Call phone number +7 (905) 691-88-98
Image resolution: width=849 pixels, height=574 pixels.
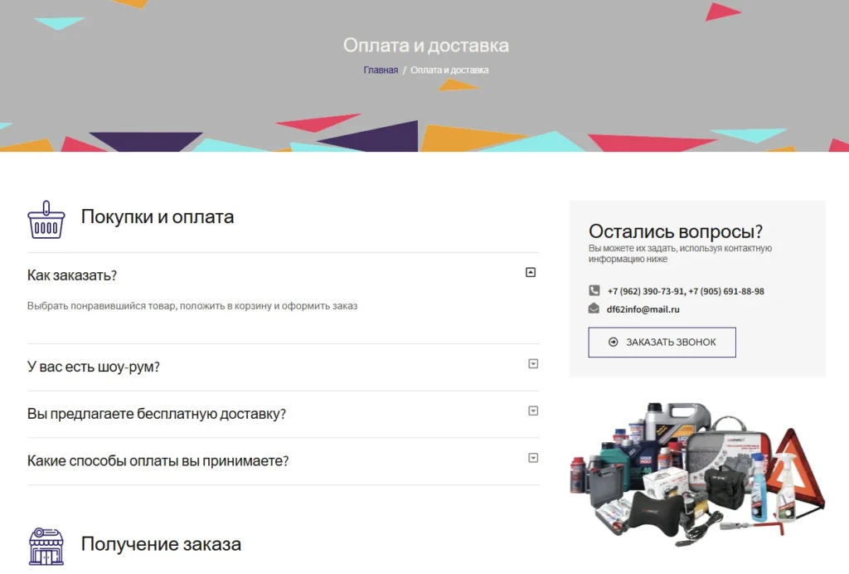coord(726,291)
